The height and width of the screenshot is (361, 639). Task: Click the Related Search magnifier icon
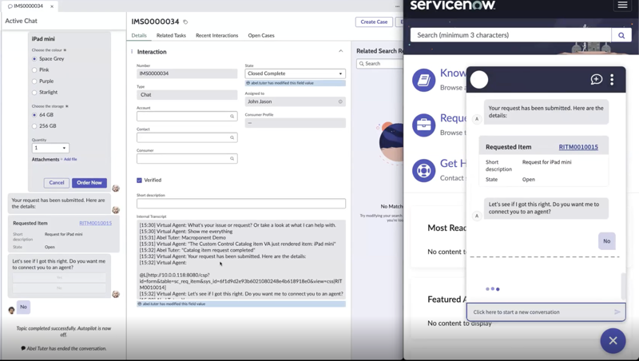362,64
